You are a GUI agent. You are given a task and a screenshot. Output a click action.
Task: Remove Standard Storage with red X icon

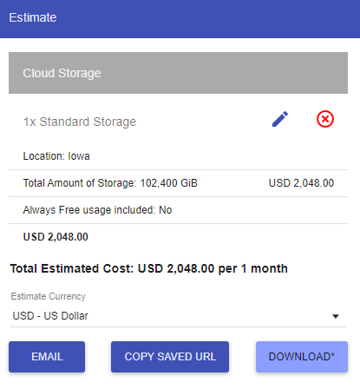(325, 119)
